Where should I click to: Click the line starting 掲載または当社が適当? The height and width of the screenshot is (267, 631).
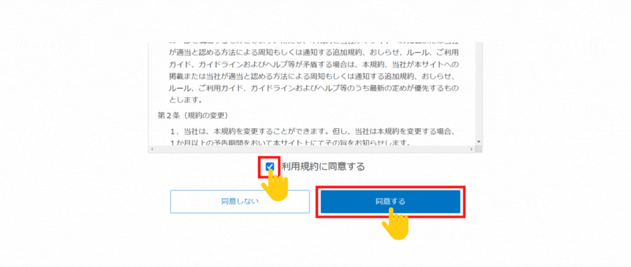click(312, 76)
